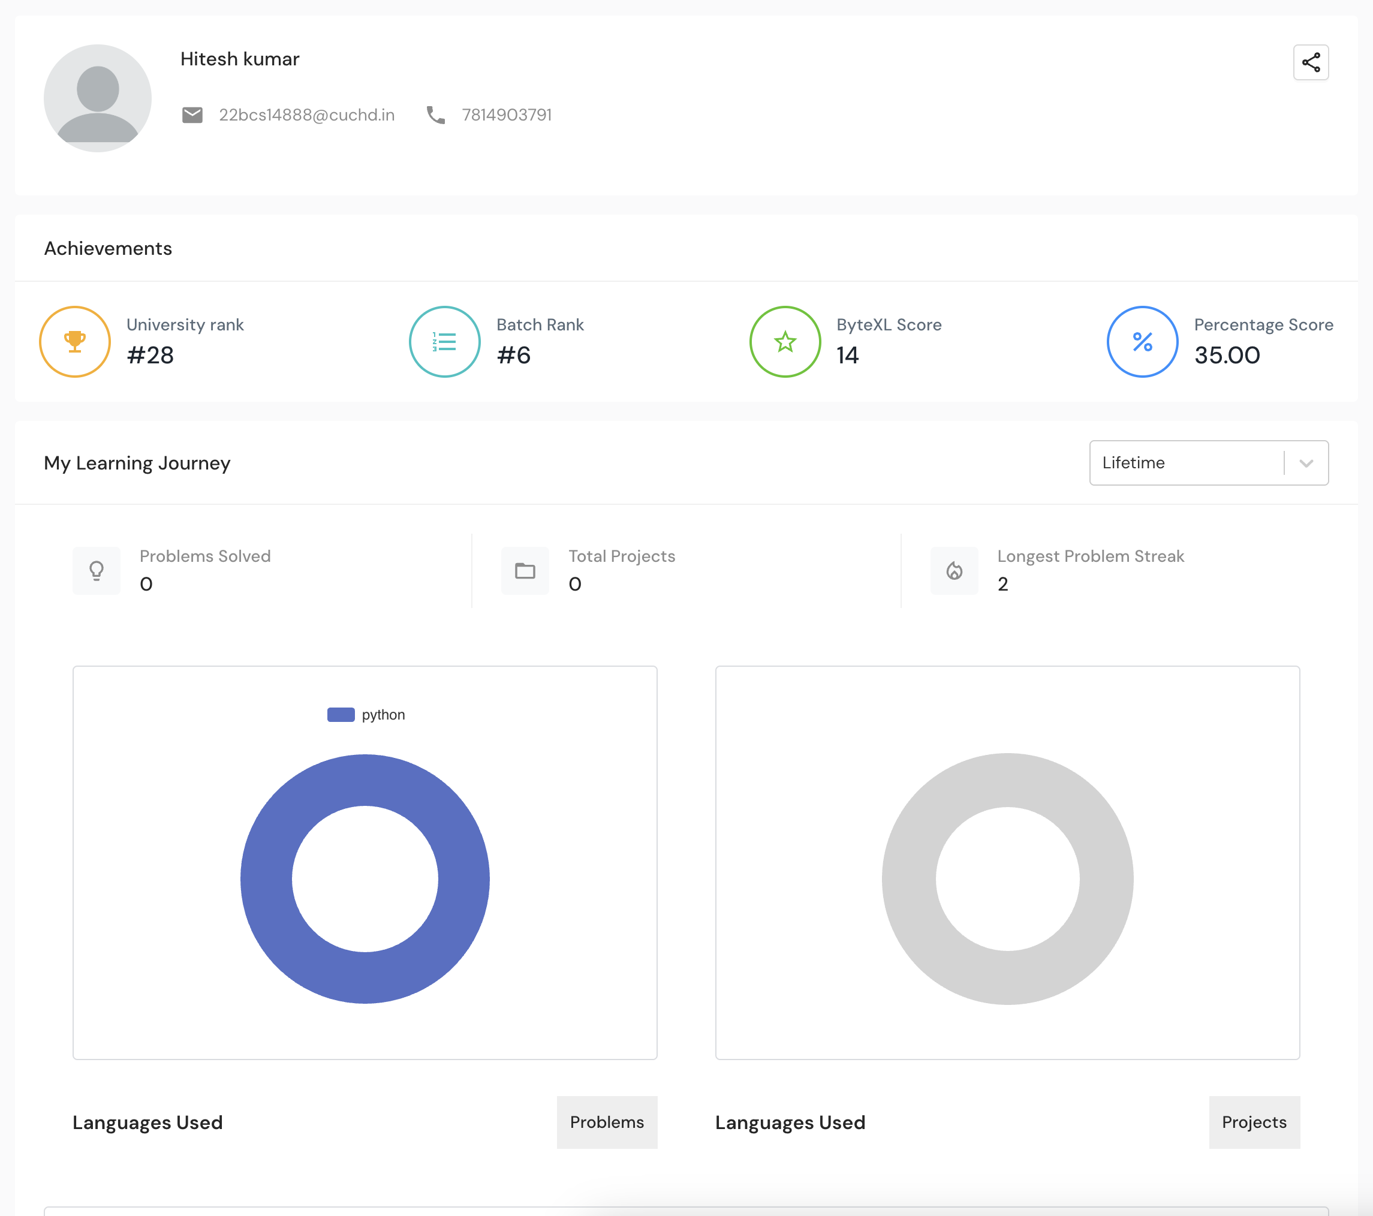This screenshot has width=1373, height=1216.
Task: Click the 22bcs14888@cuchd.in email address
Action: 306,115
